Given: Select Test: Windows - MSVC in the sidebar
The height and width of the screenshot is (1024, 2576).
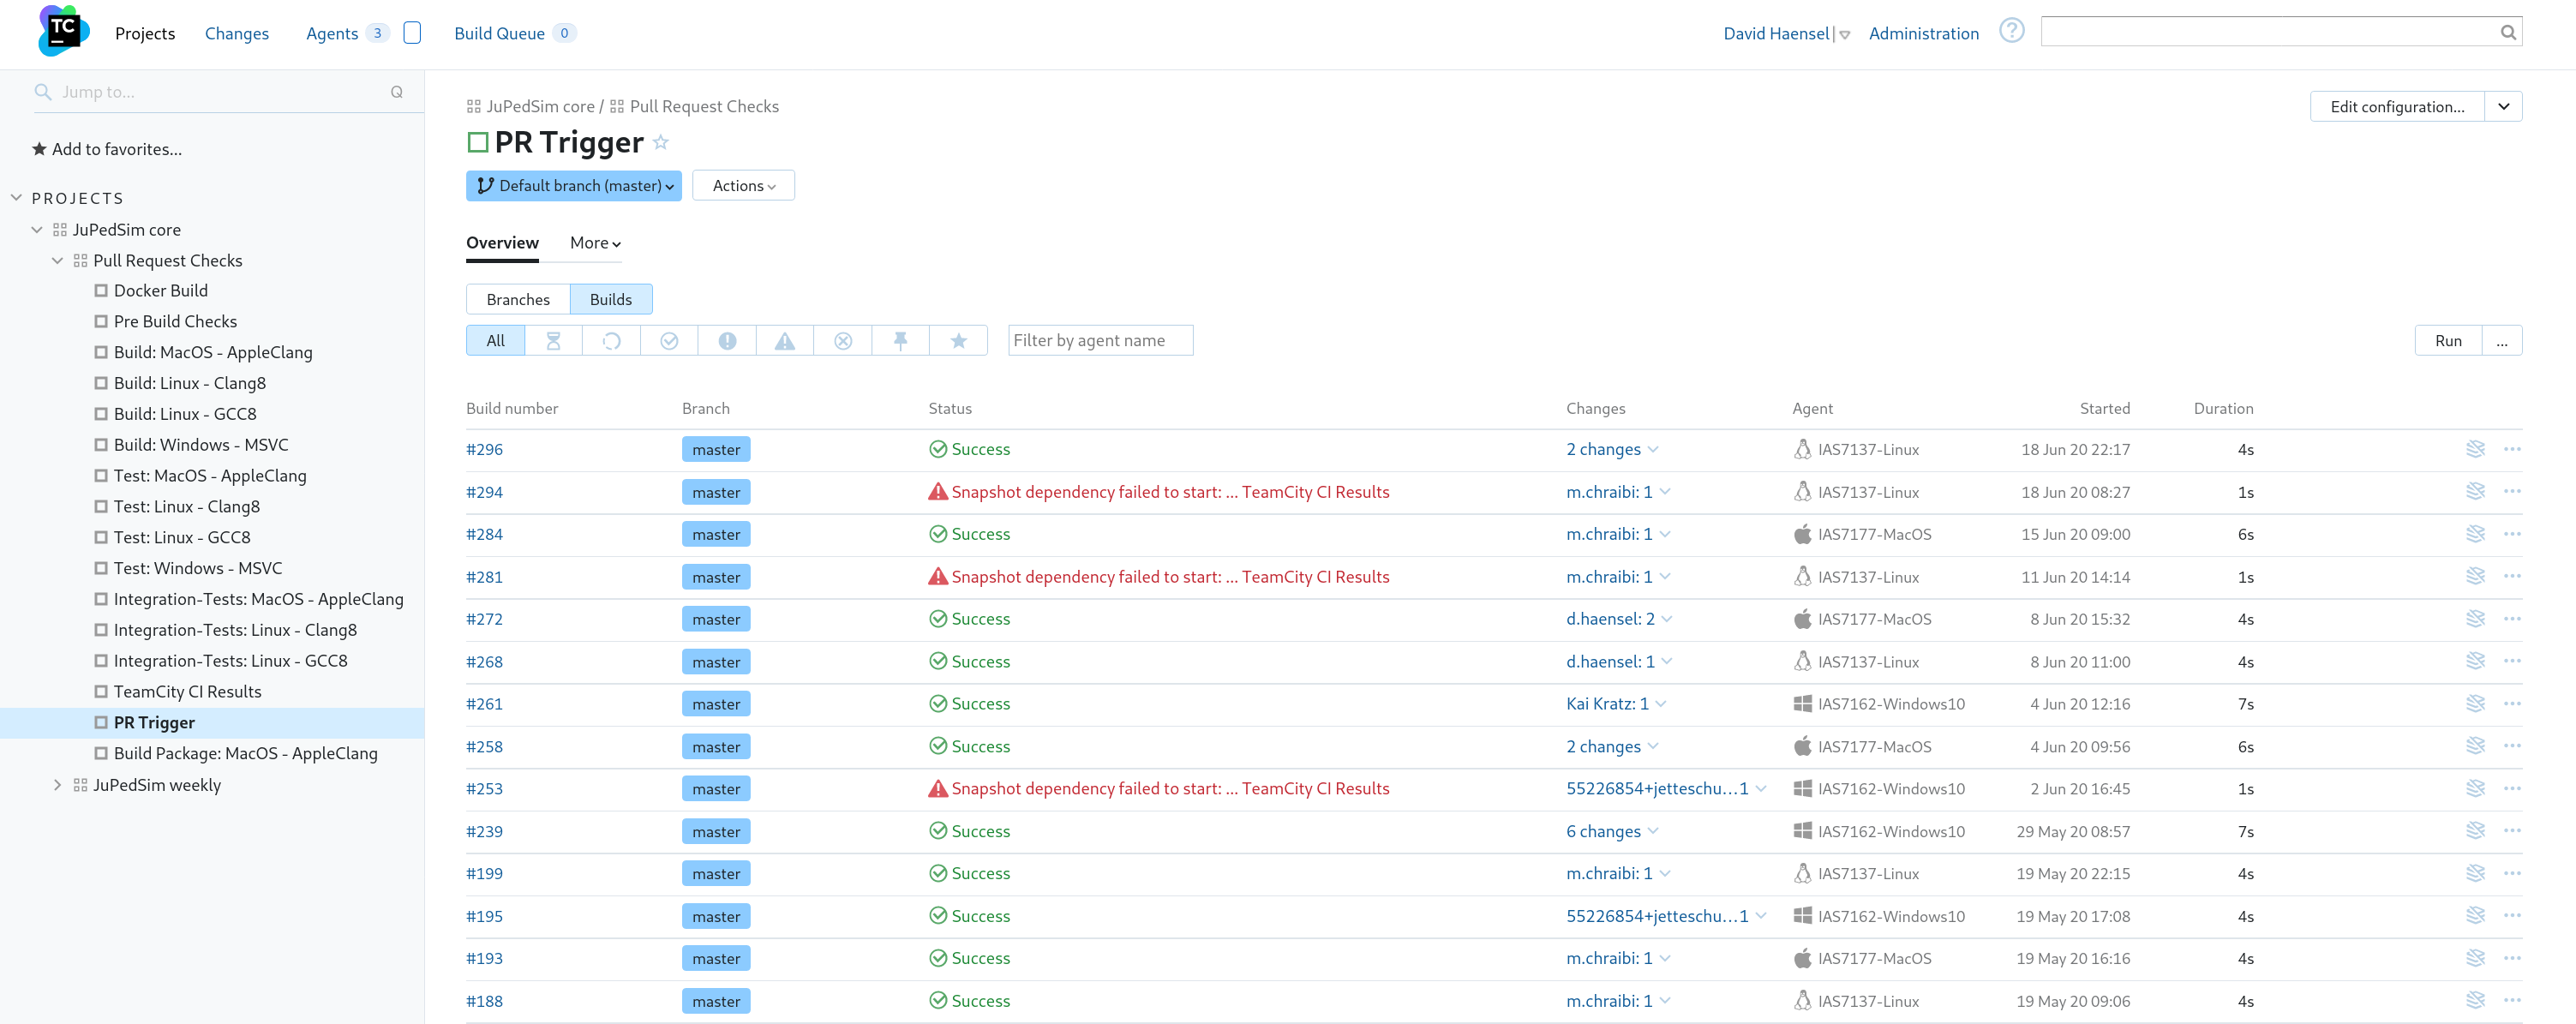Looking at the screenshot, I should 198,568.
